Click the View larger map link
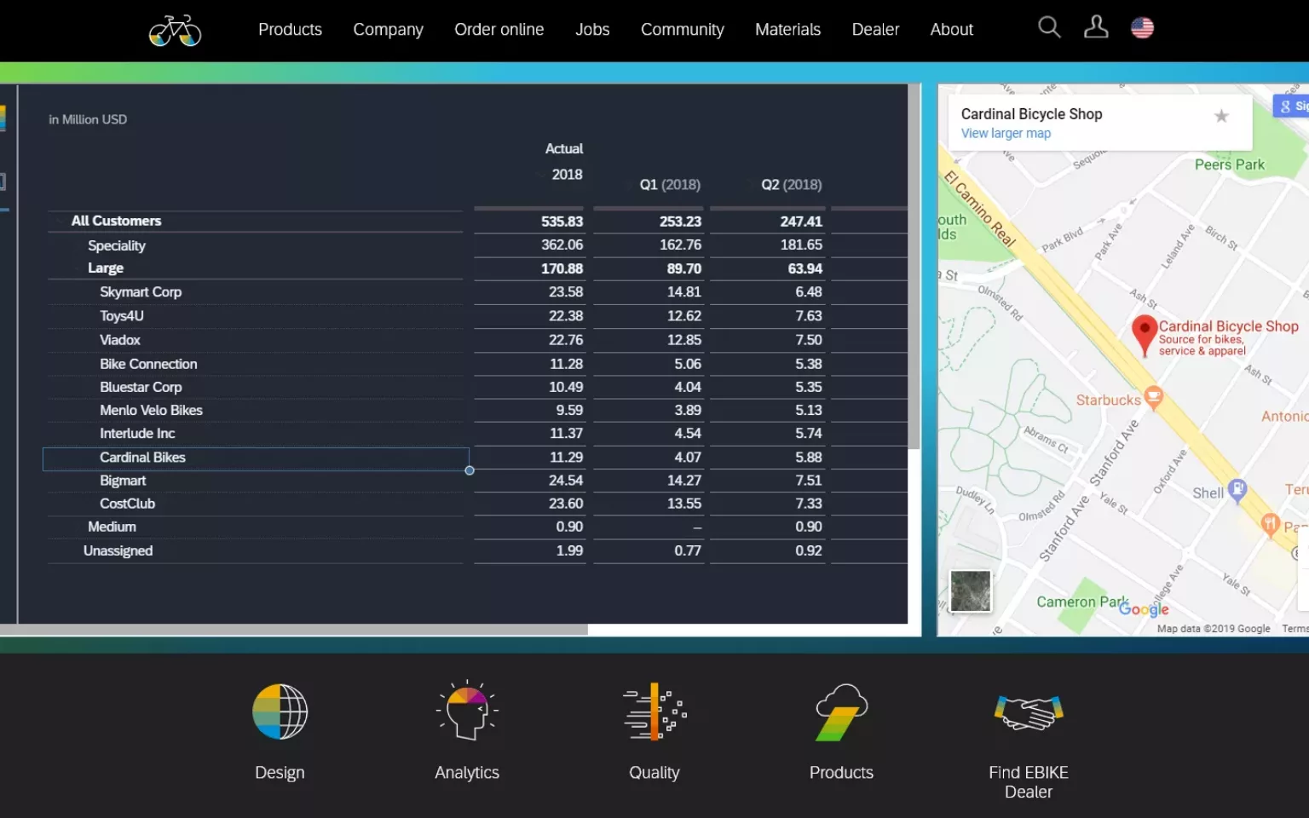Image resolution: width=1309 pixels, height=818 pixels. 1006,134
